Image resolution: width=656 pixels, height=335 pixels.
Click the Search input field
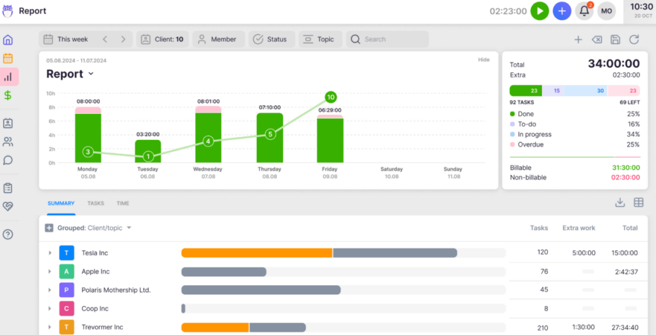click(392, 40)
